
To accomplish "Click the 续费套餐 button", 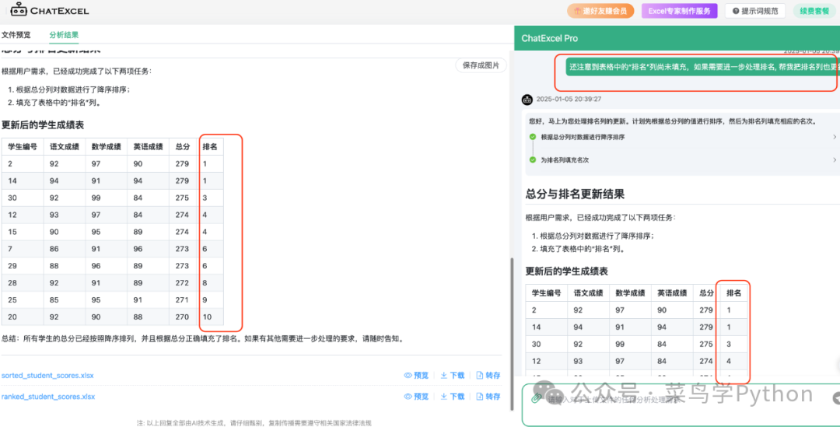I will [x=814, y=11].
